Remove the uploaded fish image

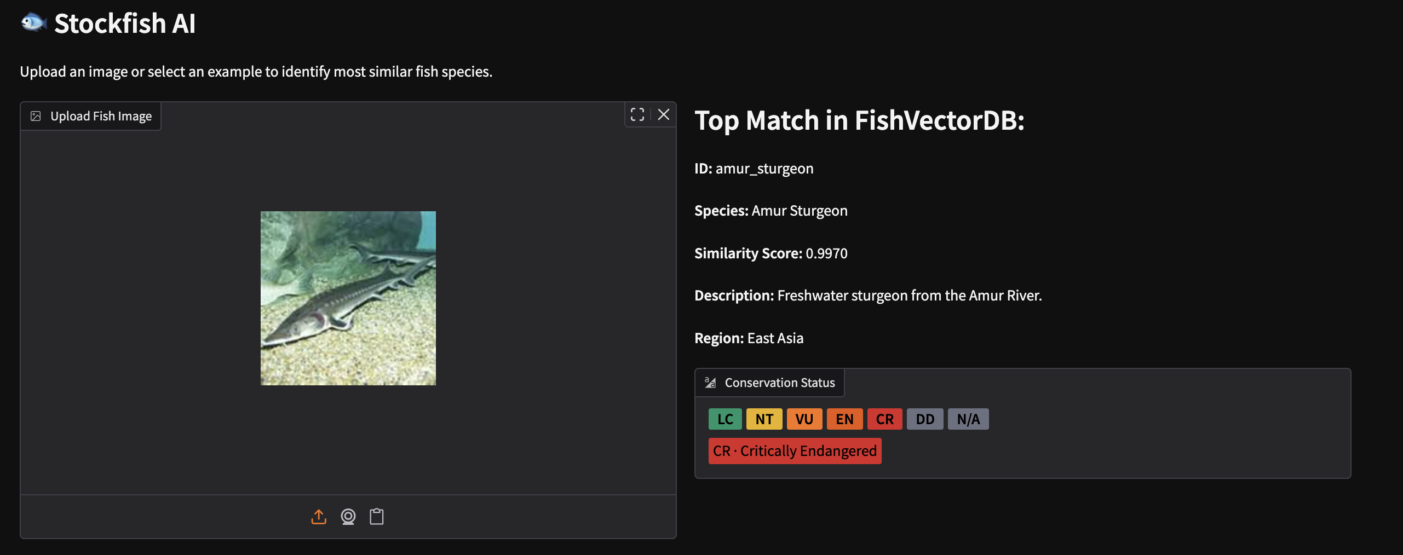(x=664, y=114)
